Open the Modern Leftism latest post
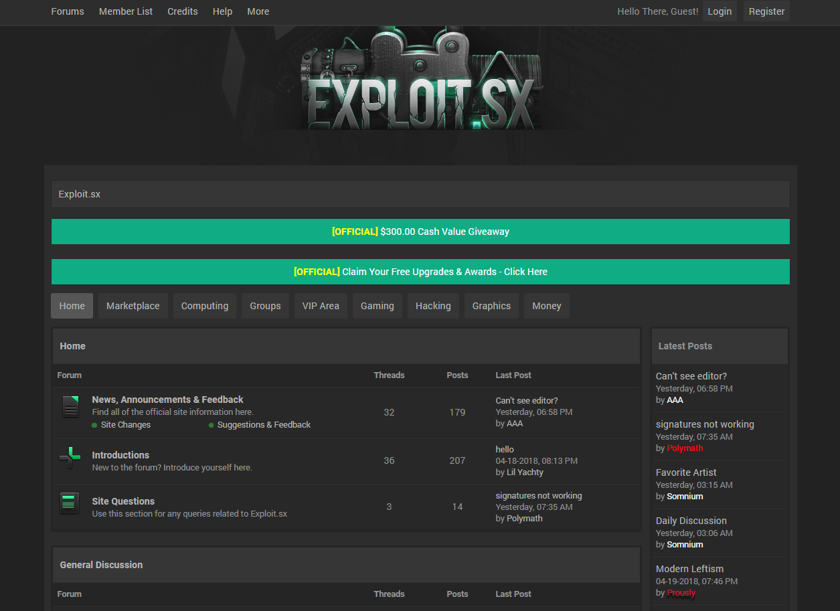The width and height of the screenshot is (840, 611). pyautogui.click(x=689, y=569)
